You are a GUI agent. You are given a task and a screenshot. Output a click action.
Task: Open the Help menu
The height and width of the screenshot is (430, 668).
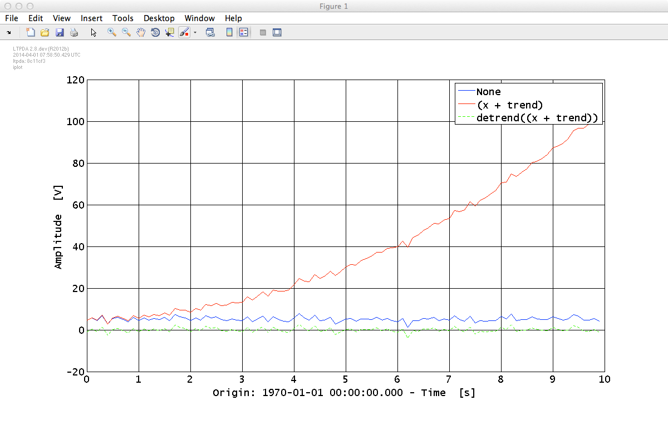click(233, 18)
